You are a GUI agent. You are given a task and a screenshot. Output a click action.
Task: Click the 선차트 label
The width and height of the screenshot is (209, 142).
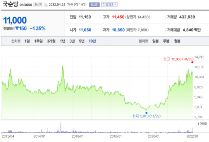click(16, 41)
